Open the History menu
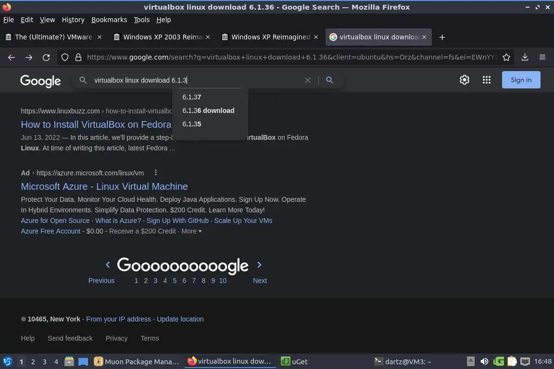Screen dimensions: 554x369 73,20
